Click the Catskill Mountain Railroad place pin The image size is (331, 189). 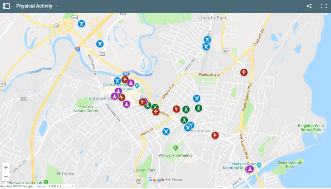tap(137, 86)
